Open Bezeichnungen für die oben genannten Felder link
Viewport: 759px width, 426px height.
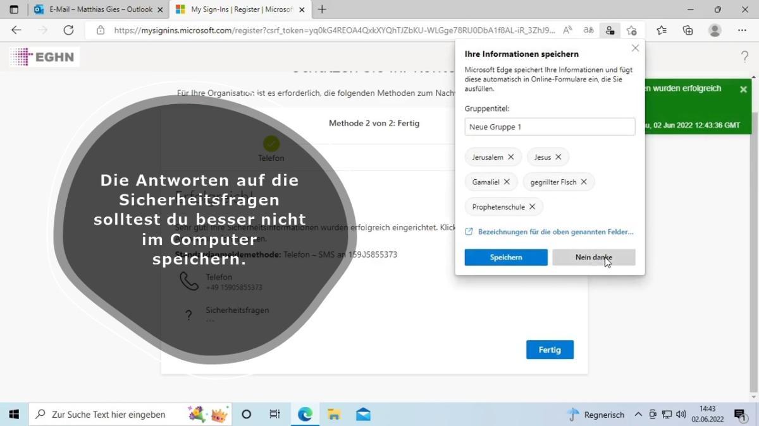pos(555,232)
